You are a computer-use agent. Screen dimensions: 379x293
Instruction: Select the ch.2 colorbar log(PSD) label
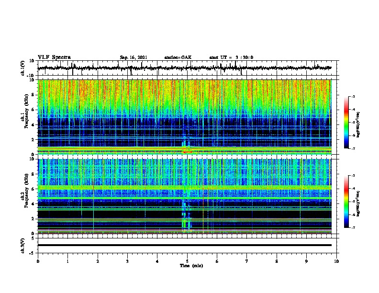click(x=358, y=203)
